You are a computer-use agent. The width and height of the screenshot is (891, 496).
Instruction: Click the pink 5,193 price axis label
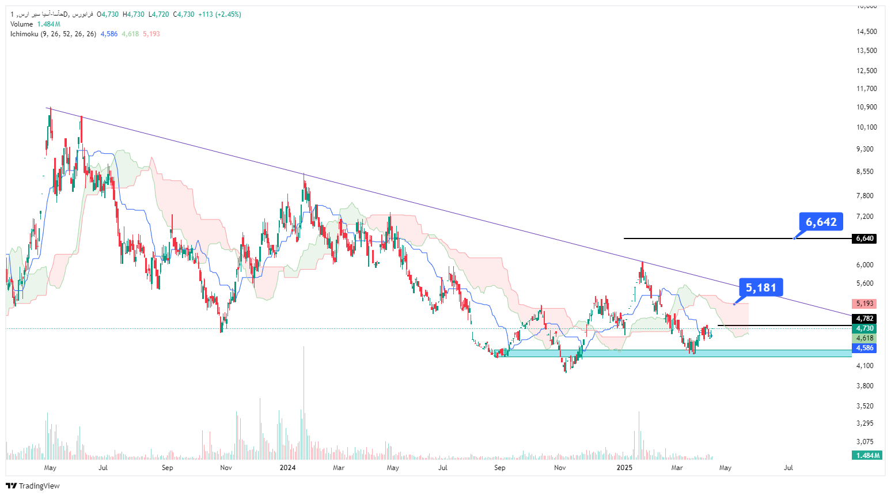[865, 304]
